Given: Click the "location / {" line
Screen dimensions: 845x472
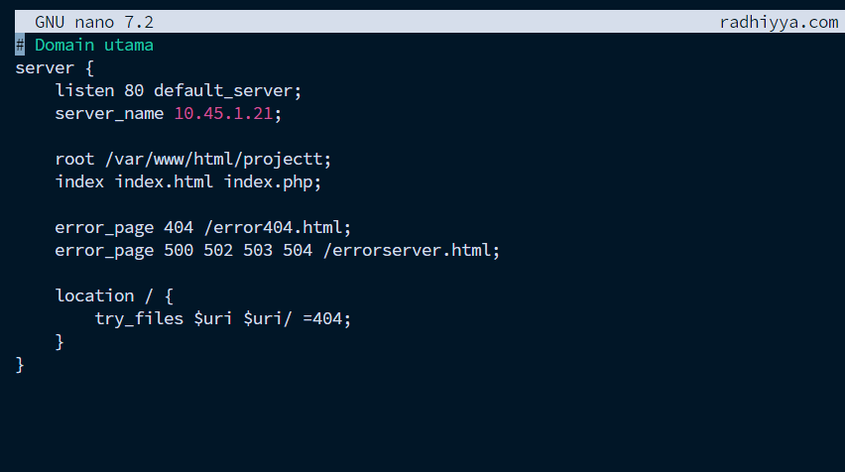Looking at the screenshot, I should [x=114, y=295].
